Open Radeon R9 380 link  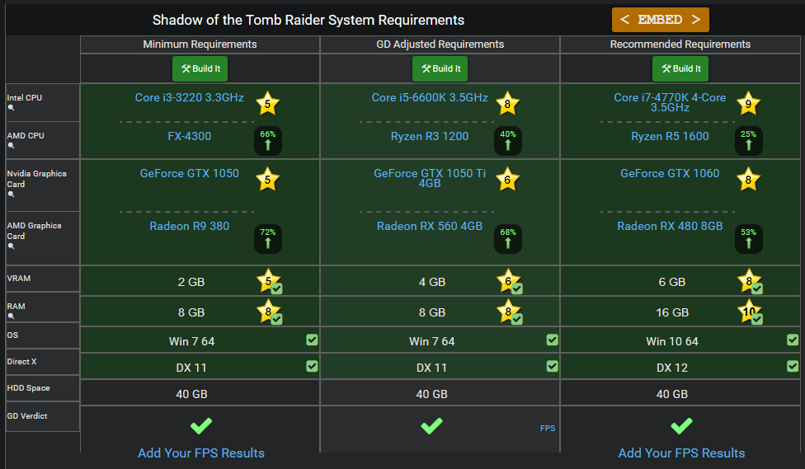click(190, 226)
